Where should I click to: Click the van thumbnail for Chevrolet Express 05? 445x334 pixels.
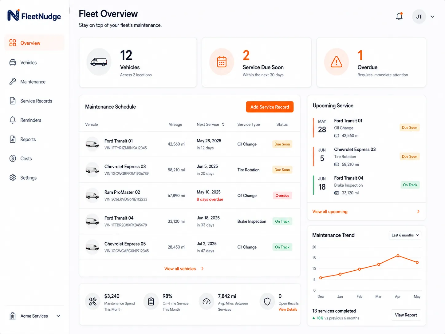[92, 247]
